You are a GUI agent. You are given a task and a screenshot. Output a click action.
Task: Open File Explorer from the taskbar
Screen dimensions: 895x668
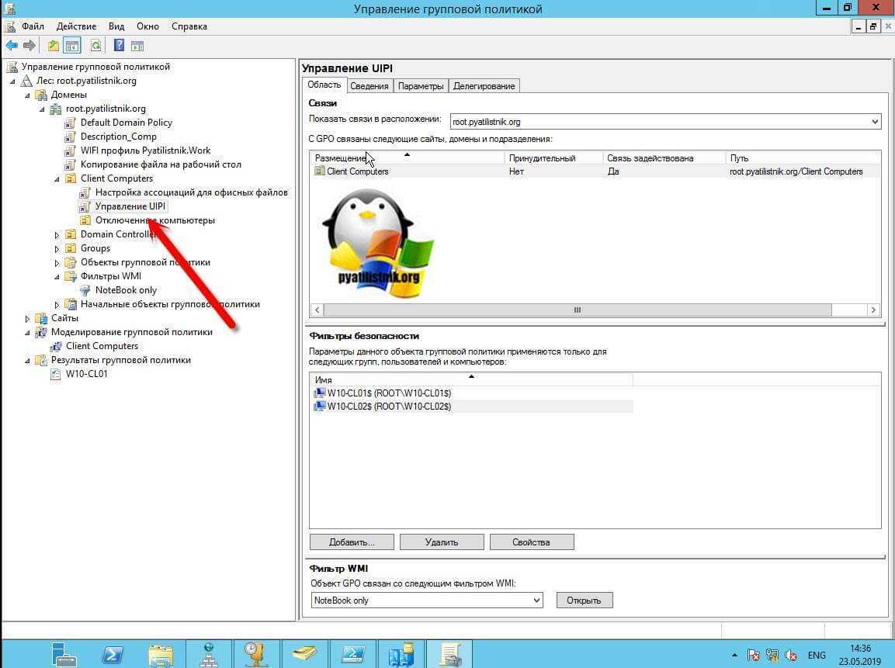161,654
